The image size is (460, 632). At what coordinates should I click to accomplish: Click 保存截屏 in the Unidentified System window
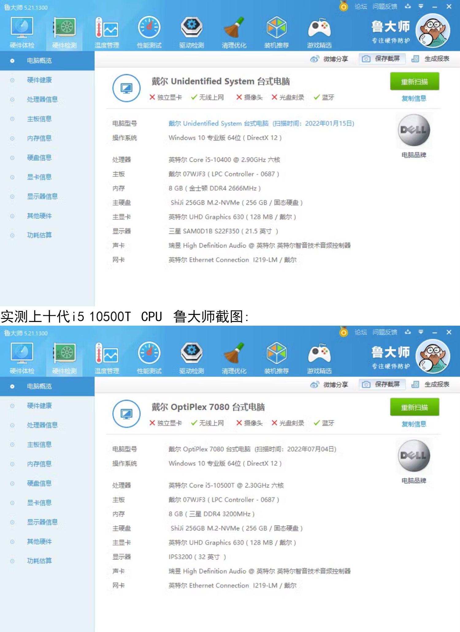pos(382,59)
